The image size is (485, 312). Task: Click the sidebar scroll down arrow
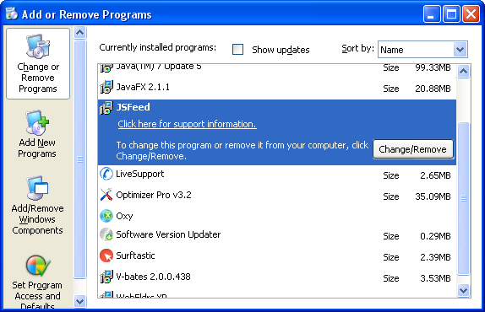[x=79, y=301]
